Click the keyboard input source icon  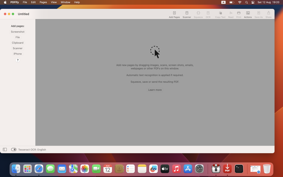point(223,2)
